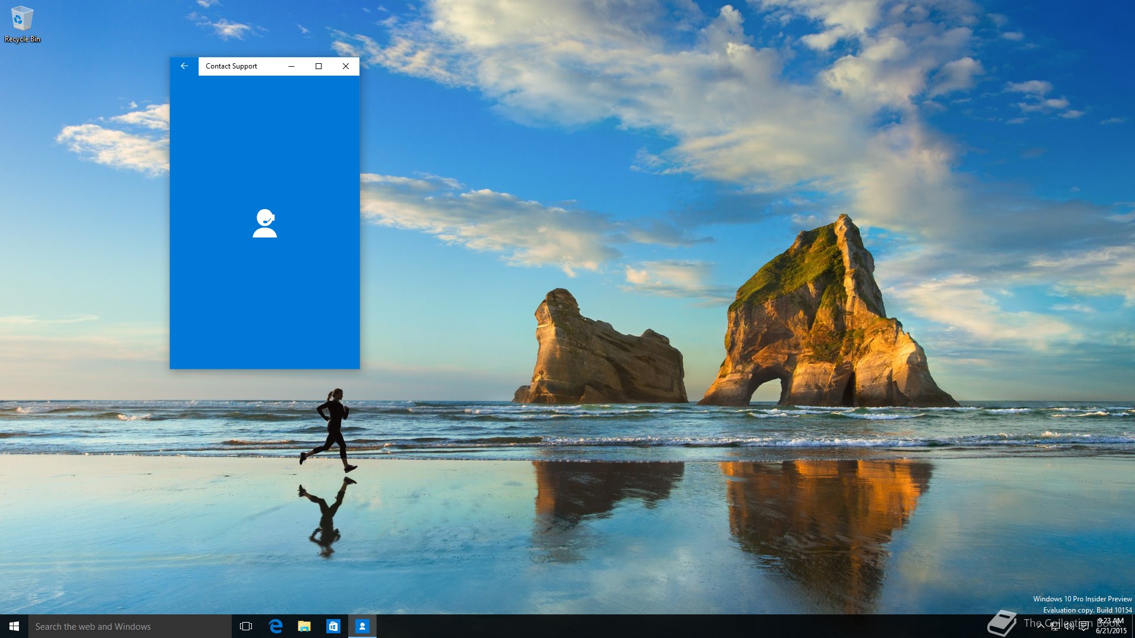Close the Contact Support window

[346, 66]
